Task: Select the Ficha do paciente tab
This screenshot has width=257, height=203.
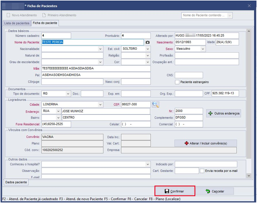Action: (45, 23)
